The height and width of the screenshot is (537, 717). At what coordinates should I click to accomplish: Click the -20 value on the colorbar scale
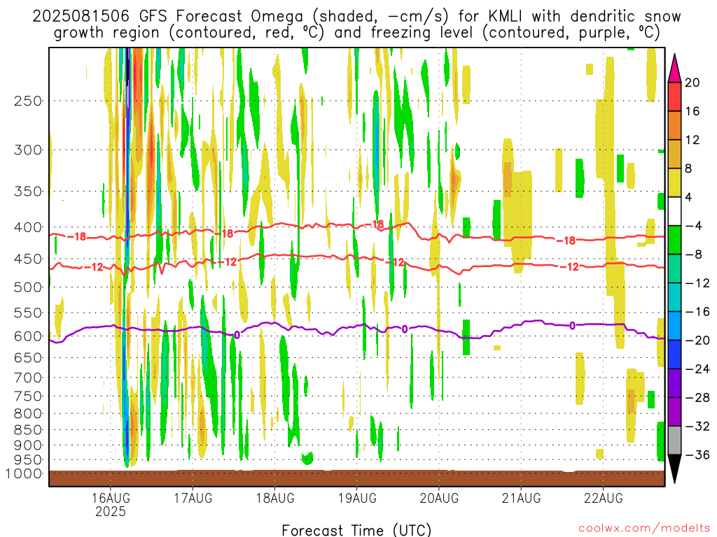click(697, 341)
